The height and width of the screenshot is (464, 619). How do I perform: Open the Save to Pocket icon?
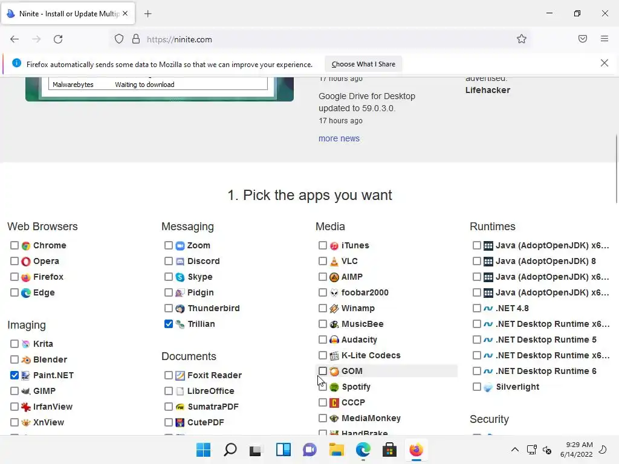point(583,39)
